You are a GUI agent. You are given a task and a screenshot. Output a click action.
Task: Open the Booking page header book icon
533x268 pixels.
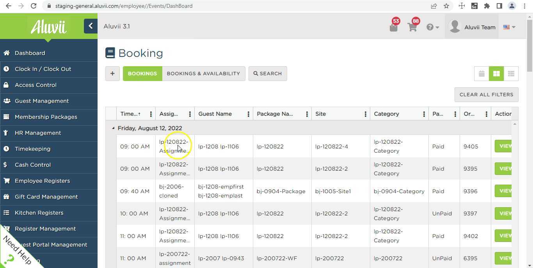pos(110,53)
